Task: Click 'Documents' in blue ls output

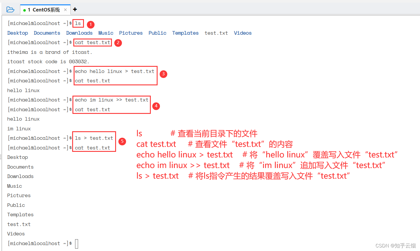Action: pos(47,33)
